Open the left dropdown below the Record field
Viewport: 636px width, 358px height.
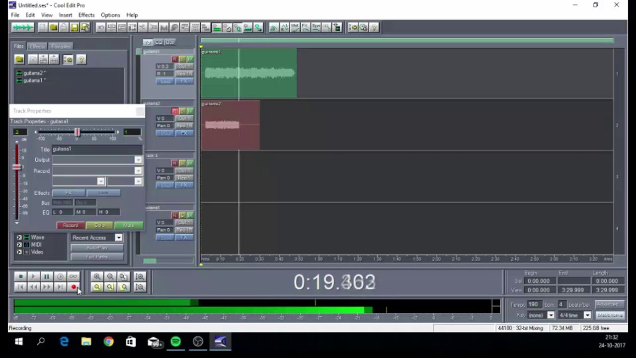tap(101, 181)
